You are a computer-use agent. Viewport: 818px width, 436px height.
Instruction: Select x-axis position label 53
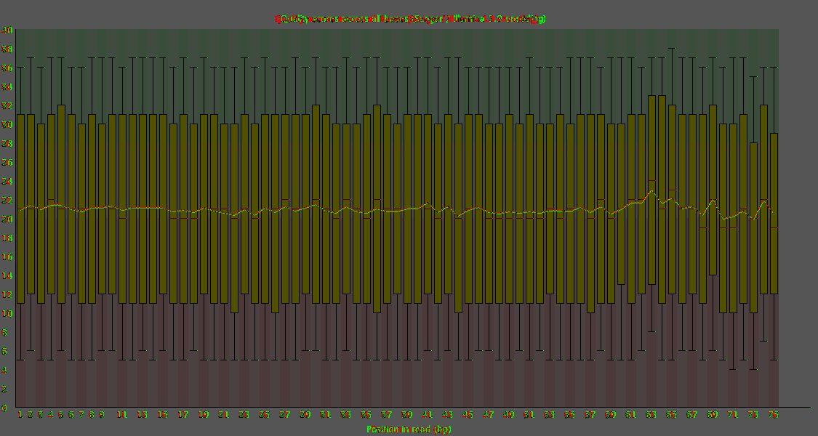[550, 415]
